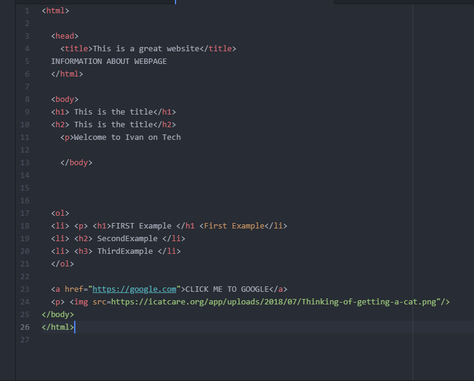This screenshot has width=474, height=381.
Task: Click line number 17 in the gutter
Action: tap(25, 213)
